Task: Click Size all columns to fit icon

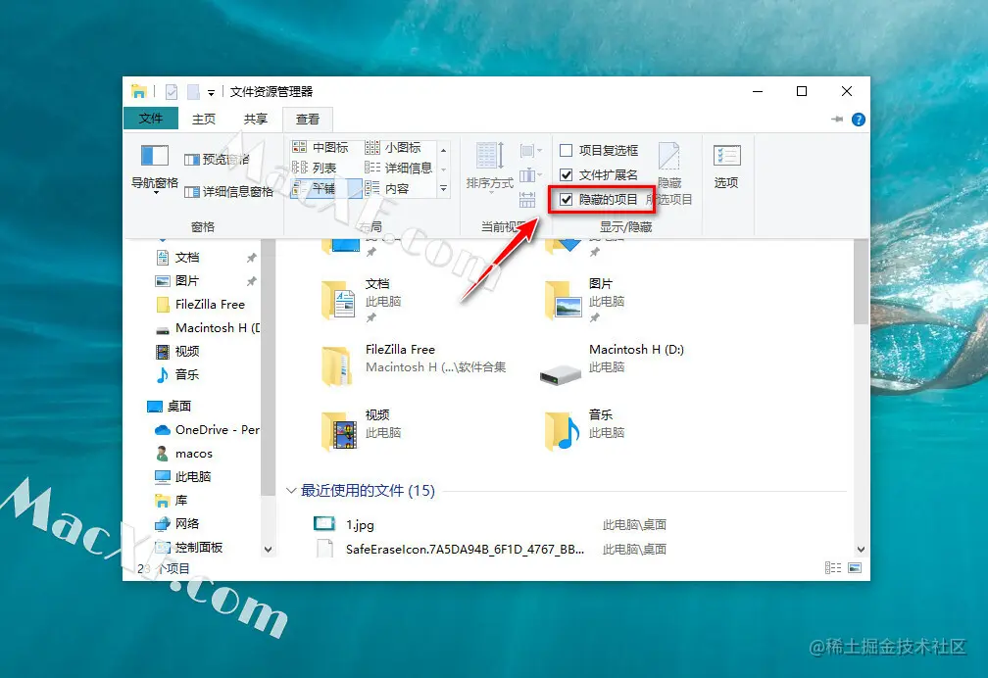Action: [x=527, y=201]
